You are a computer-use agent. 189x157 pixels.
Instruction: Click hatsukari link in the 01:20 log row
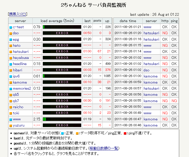[x=151, y=33]
